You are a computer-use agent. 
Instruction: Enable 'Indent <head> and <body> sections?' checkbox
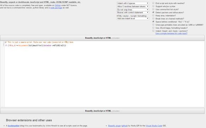pos(153,31)
